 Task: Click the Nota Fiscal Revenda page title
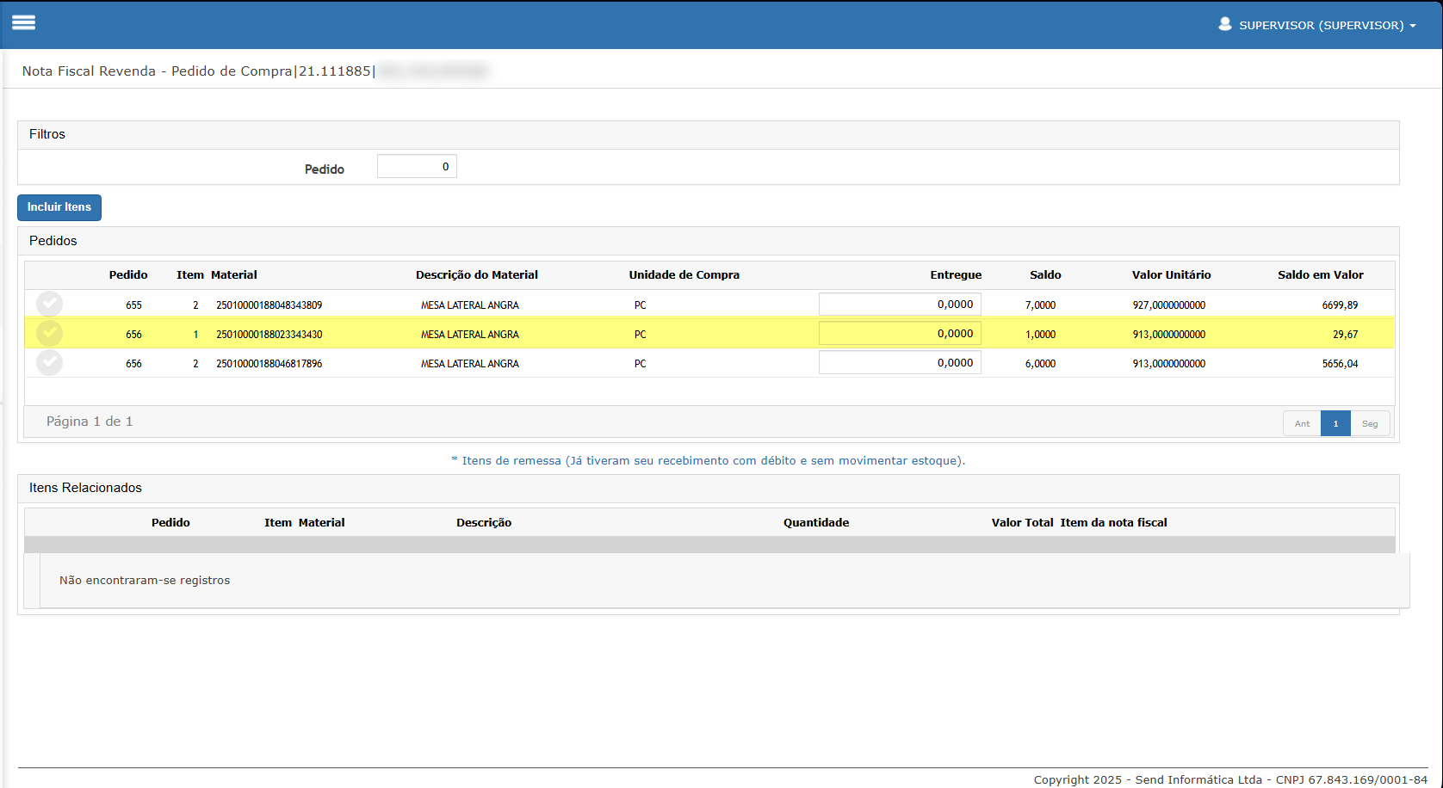coord(198,71)
